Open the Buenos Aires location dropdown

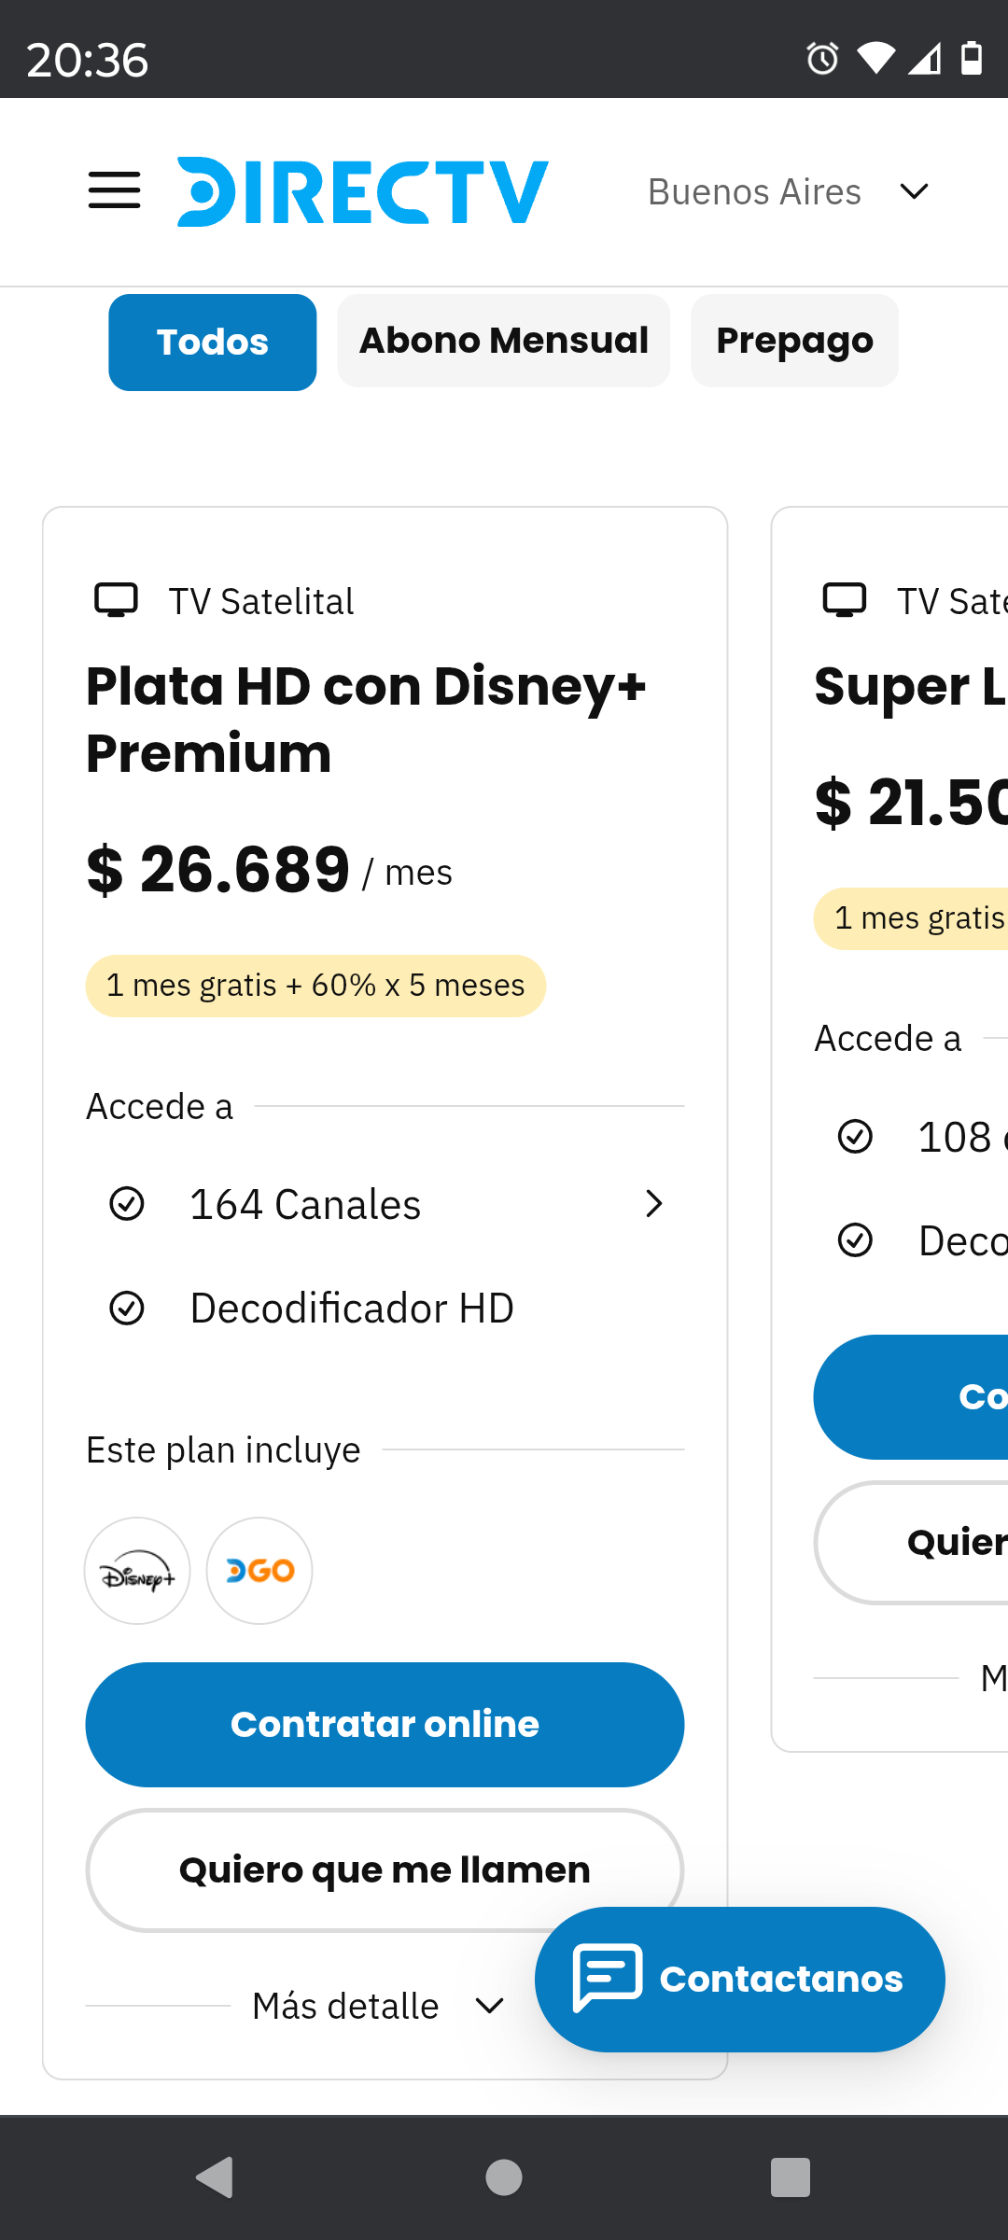789,191
